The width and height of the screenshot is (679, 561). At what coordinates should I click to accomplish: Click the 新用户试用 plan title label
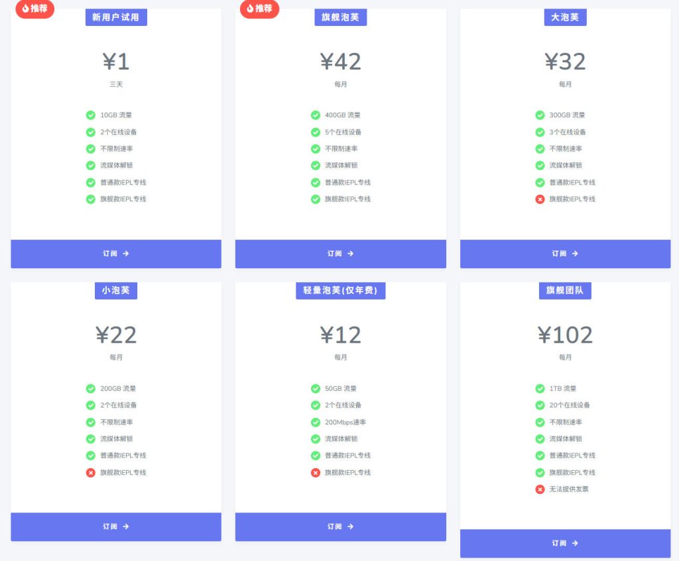point(116,17)
